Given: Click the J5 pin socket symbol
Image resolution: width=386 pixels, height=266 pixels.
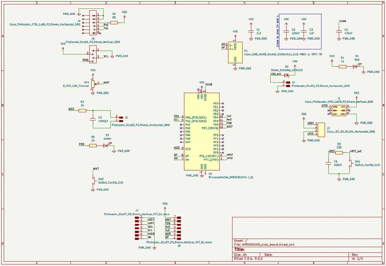Looking at the screenshot, I should [x=93, y=54].
